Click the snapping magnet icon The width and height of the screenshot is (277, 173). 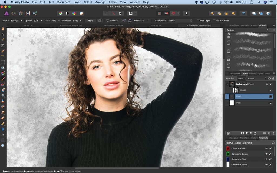tap(173, 13)
